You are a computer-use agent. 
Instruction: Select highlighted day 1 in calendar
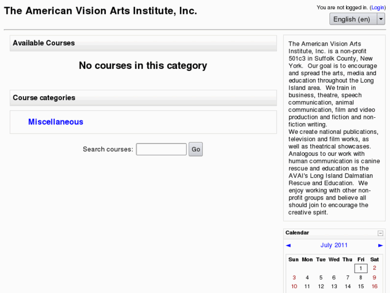[x=360, y=268]
